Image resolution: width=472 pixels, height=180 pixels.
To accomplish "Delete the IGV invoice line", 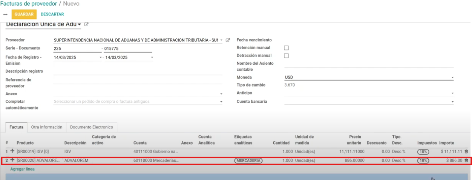I will [466, 151].
